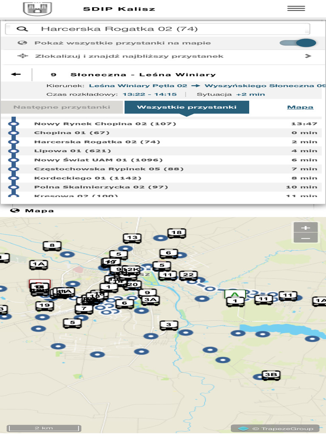The image size is (326, 435).
Task: Click bus 20 marker on map
Action: tap(133, 285)
